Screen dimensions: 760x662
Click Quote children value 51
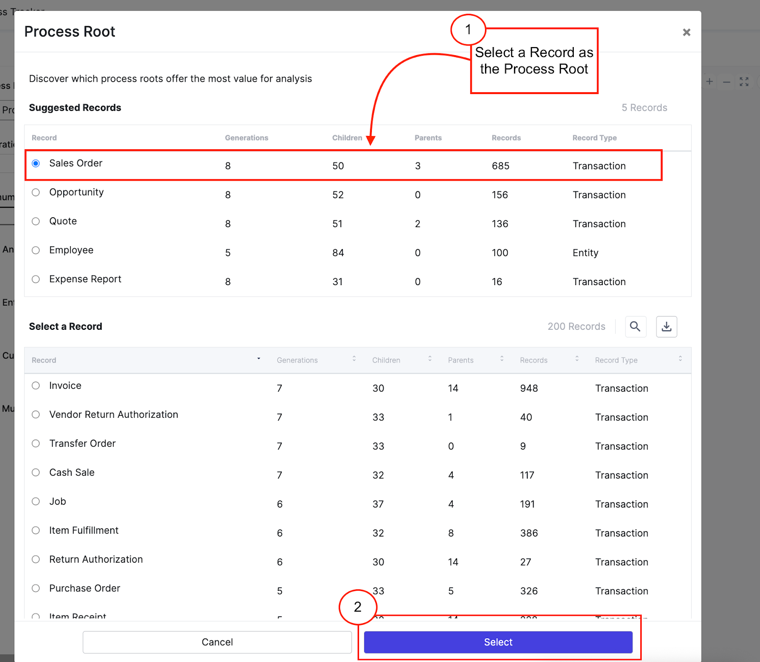337,224
